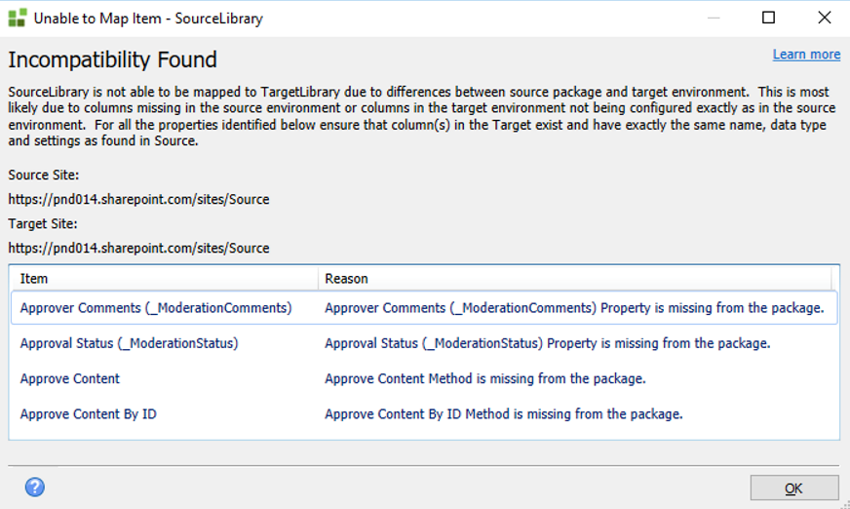The height and width of the screenshot is (509, 850).
Task: Select the Approval Status (_ModerationStatus) item
Action: click(x=129, y=343)
